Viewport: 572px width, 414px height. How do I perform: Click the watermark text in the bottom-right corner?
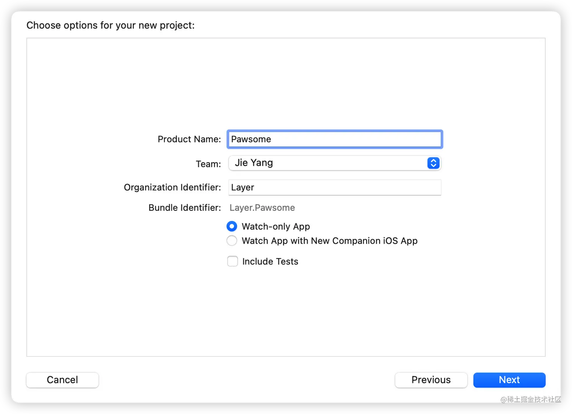click(530, 399)
